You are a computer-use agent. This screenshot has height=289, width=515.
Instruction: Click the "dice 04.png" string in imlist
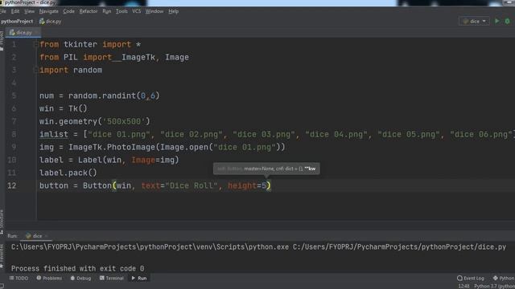pyautogui.click(x=336, y=134)
